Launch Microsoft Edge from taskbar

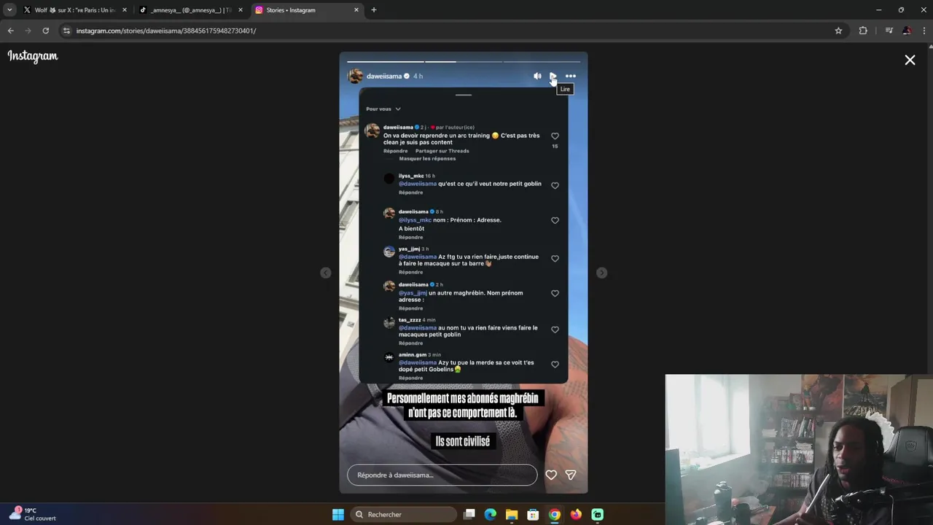(491, 515)
